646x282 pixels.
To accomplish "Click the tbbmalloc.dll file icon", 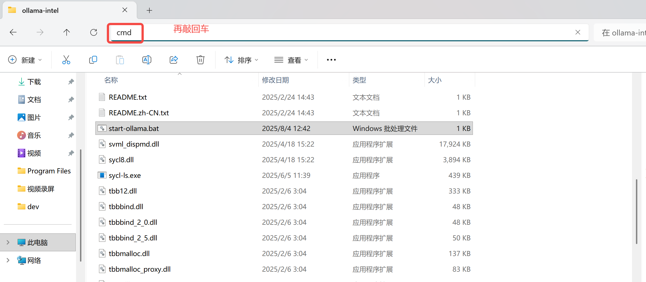I will (x=102, y=254).
